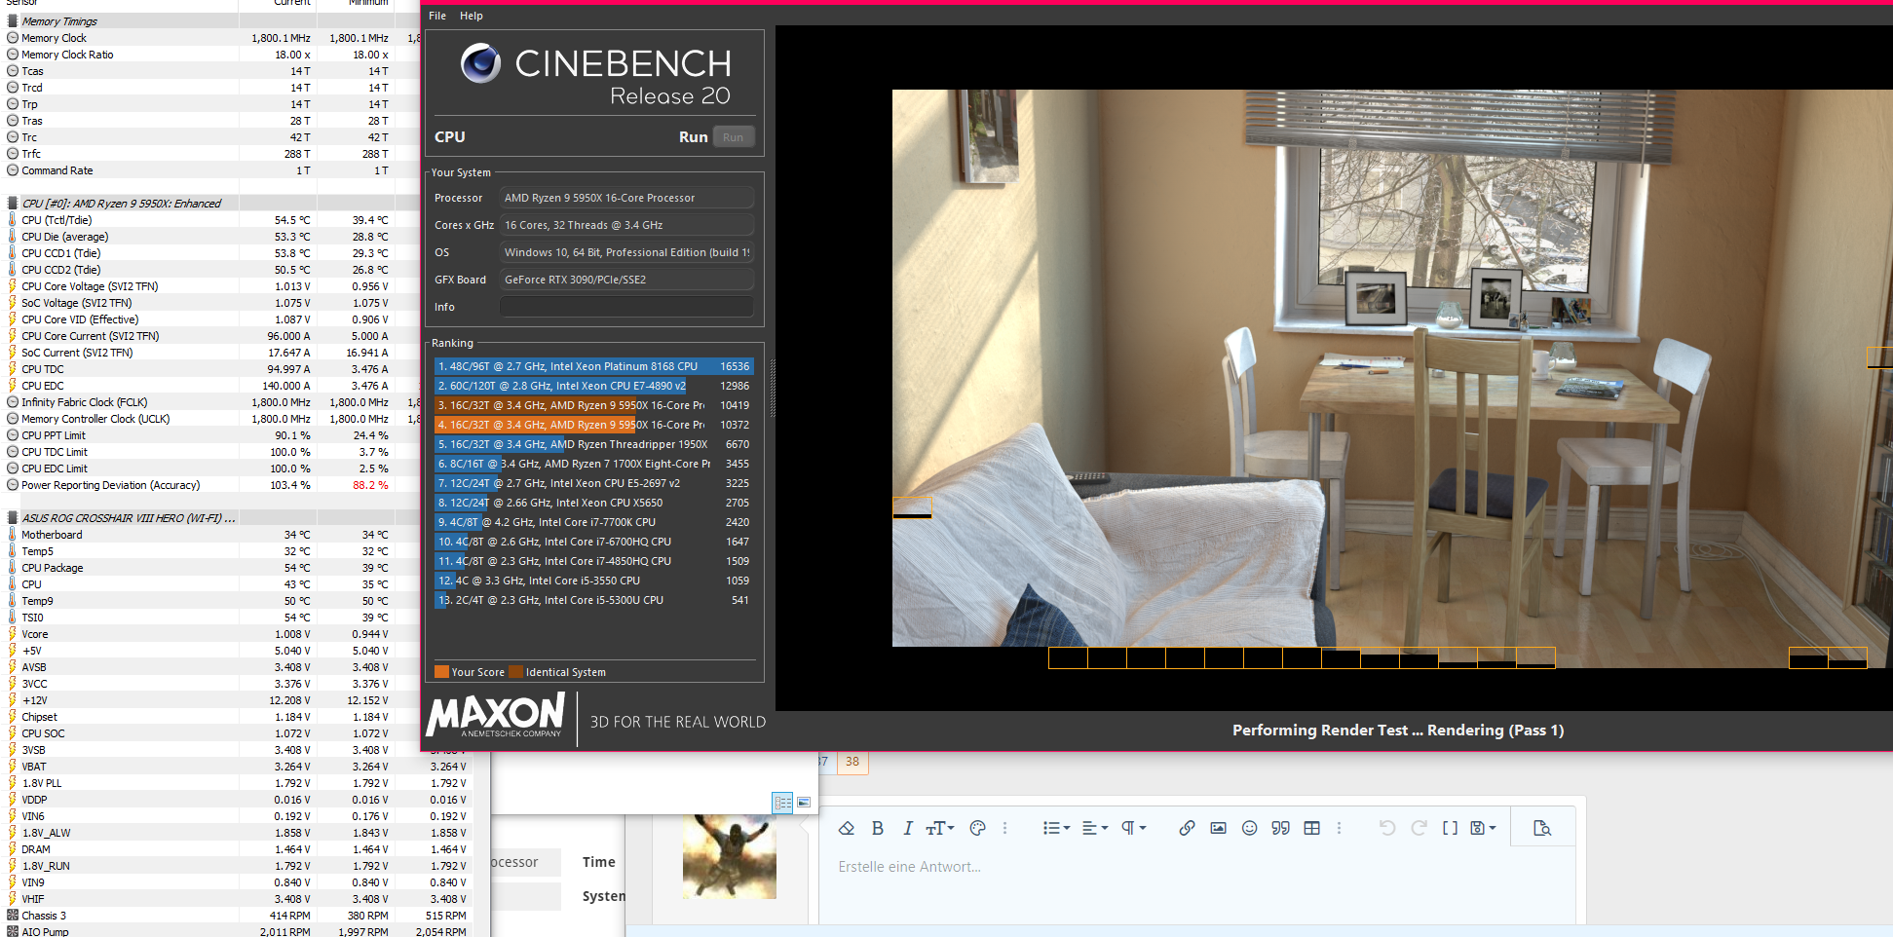Select ranking entry for Xeon Platinum 8168

[593, 366]
